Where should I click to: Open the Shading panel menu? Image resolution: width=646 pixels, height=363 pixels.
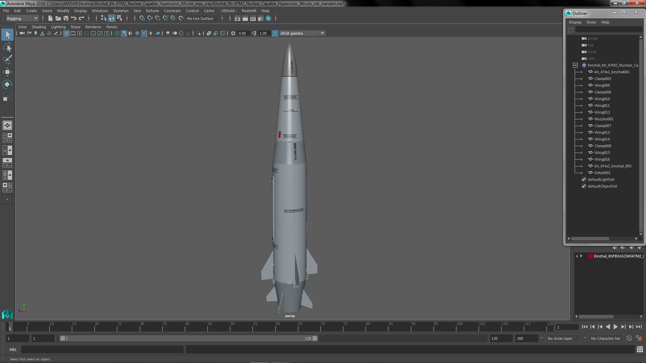click(x=38, y=27)
